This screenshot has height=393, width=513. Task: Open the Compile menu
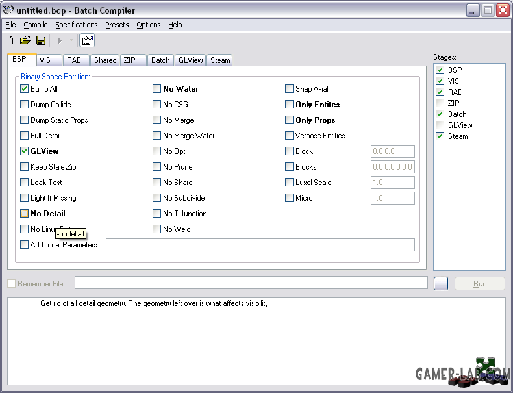(35, 25)
